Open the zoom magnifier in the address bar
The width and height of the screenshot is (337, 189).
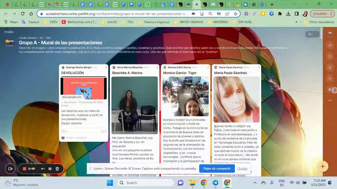[210, 14]
